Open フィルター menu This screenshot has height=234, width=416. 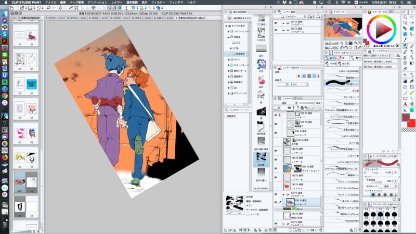coord(158,2)
